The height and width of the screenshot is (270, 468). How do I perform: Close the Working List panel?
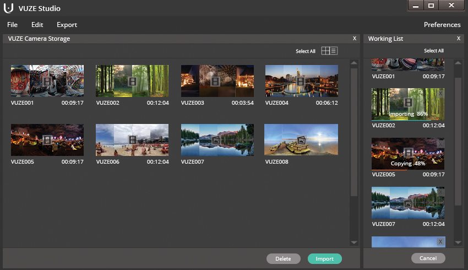459,39
